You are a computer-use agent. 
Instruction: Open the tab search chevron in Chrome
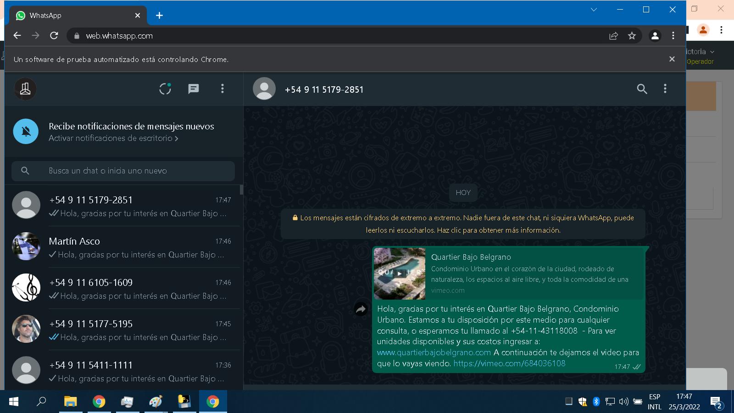594,10
